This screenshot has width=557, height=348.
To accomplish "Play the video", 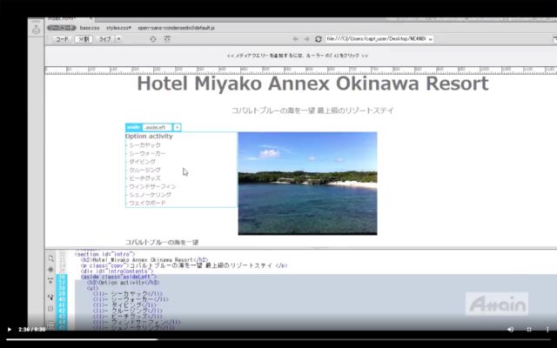I will point(10,330).
